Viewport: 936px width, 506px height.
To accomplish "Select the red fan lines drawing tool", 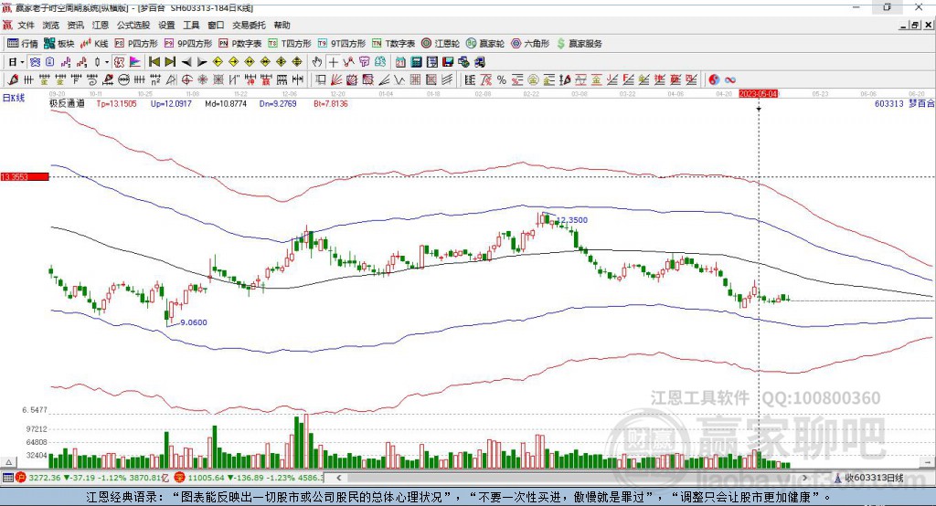I will (x=336, y=80).
